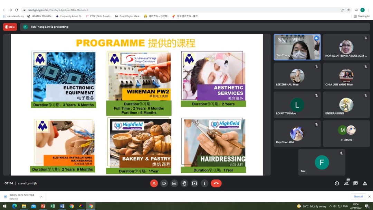Viewport: 373px width, 210px height.
Task: Select CHIA JUN YANG Moe participant tile
Action: (x=346, y=76)
